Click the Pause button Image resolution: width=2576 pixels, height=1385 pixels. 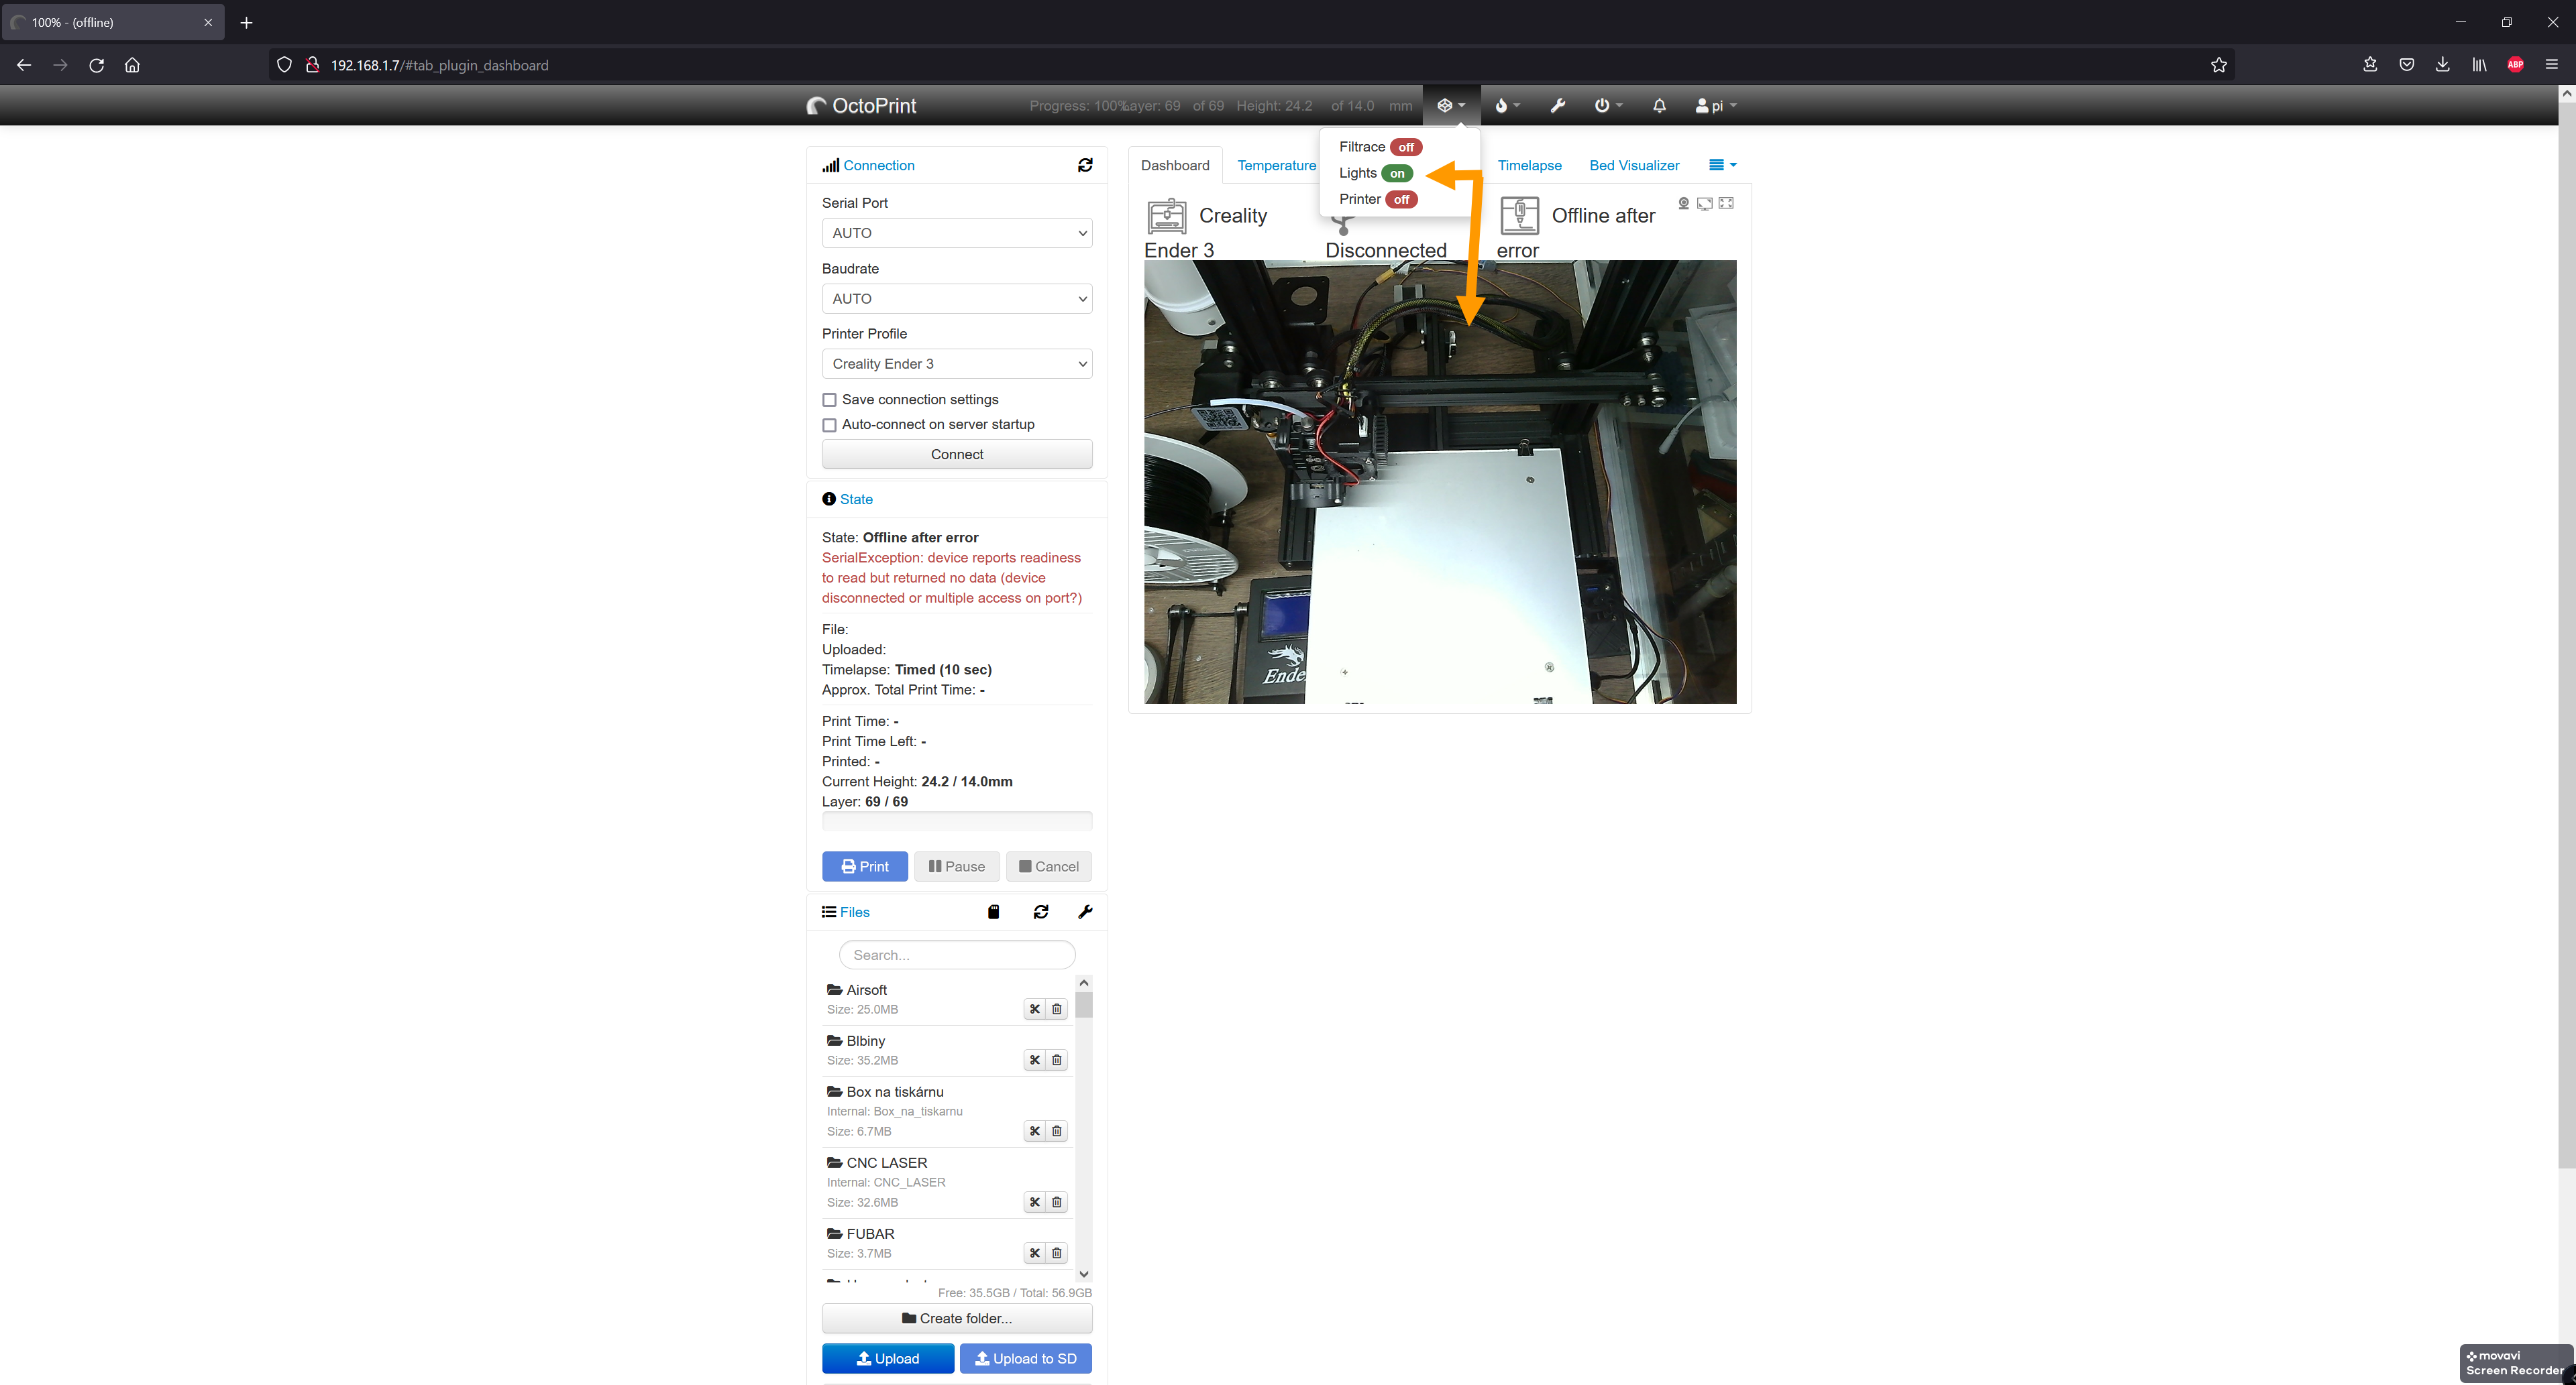click(956, 866)
